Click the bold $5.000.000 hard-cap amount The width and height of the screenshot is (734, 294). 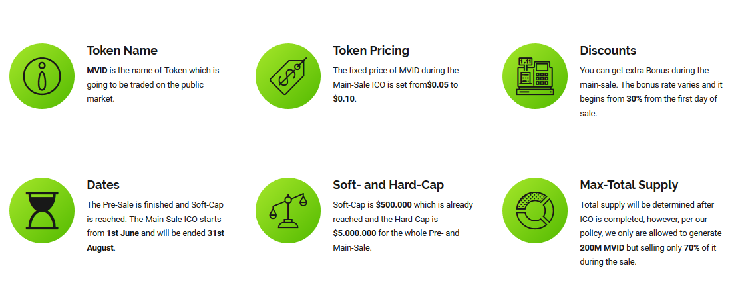[x=354, y=233]
